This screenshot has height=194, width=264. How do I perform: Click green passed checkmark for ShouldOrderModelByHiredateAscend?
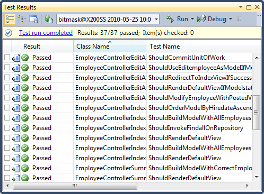(25, 108)
